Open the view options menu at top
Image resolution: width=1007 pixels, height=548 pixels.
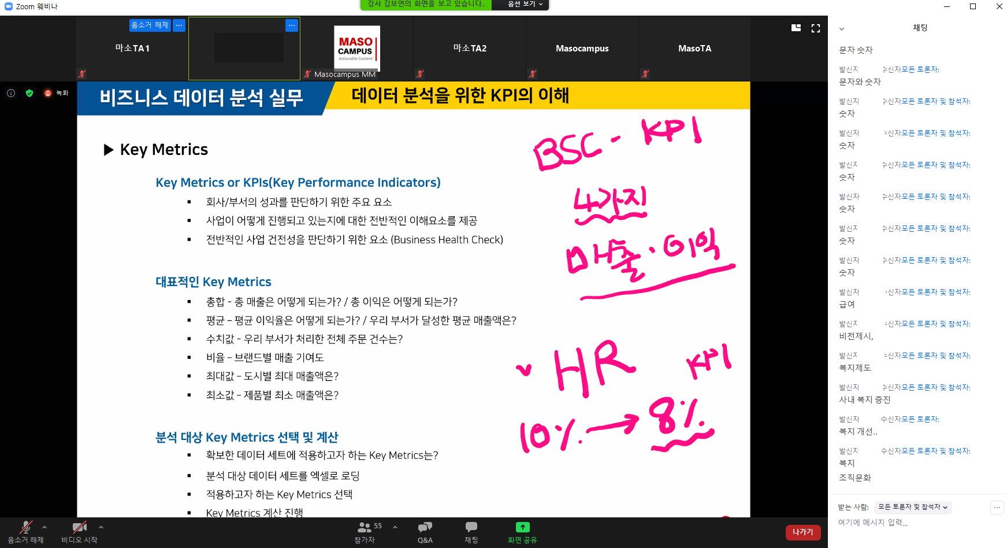coord(525,5)
